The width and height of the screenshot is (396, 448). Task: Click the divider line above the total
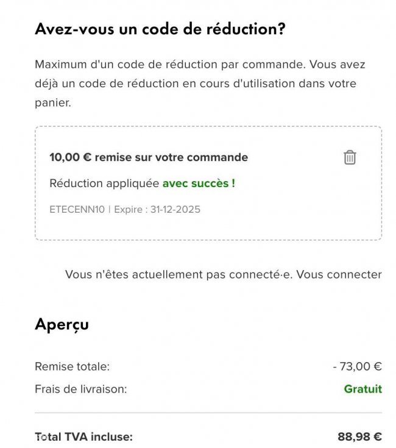[x=208, y=413]
